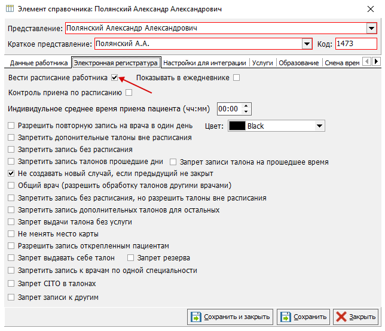The width and height of the screenshot is (385, 331).
Task: Check Запретить запись дополнительных талонов для остальных
Action: tap(11, 210)
